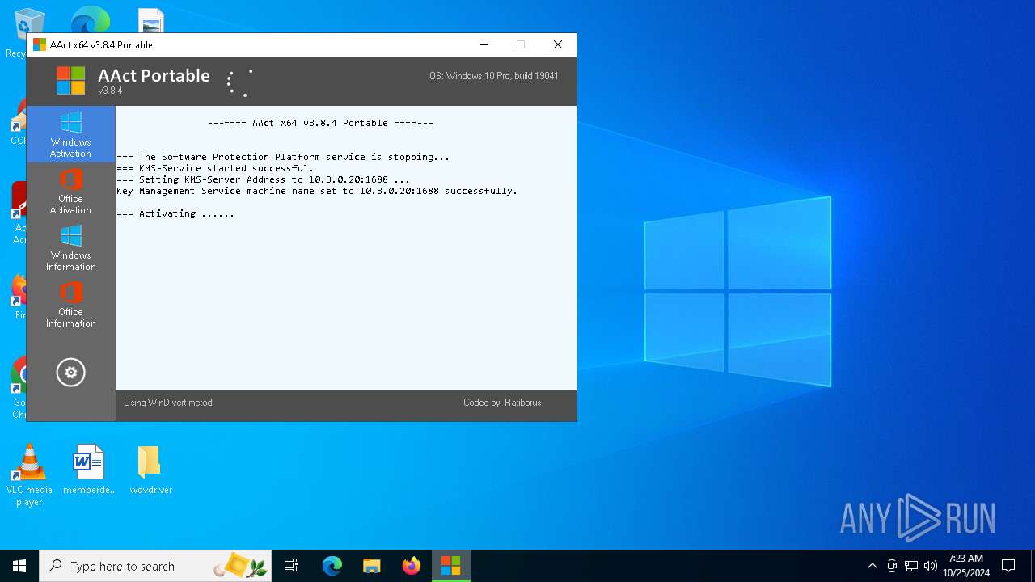Image resolution: width=1035 pixels, height=582 pixels.
Task: Open Windows Start menu
Action: [19, 566]
